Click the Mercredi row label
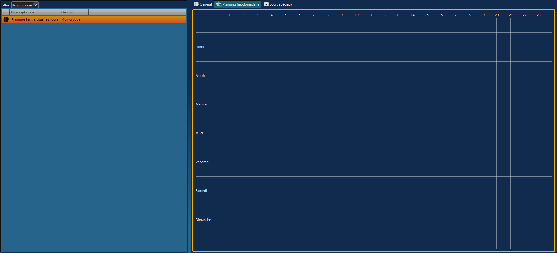557x253 pixels. 202,104
